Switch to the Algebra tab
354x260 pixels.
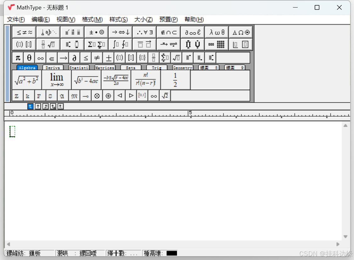[x=27, y=67]
